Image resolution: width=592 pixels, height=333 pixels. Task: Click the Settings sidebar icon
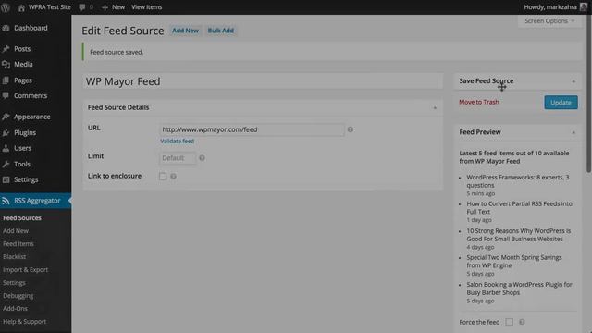click(x=6, y=179)
